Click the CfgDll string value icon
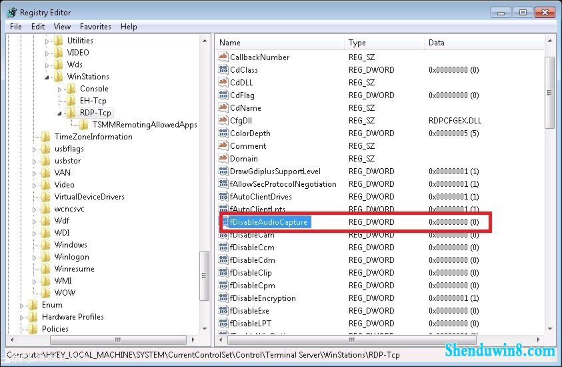The image size is (562, 367). point(223,120)
